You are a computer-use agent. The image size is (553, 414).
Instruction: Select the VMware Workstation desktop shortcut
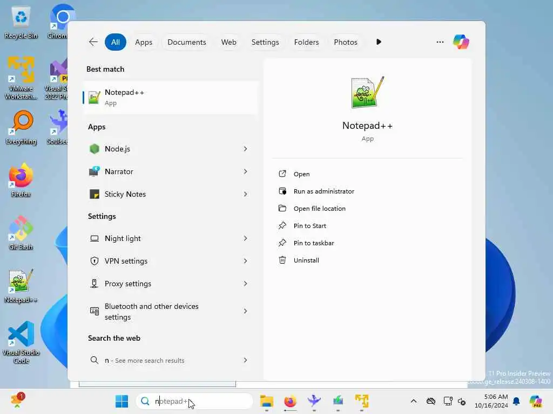coord(21,78)
